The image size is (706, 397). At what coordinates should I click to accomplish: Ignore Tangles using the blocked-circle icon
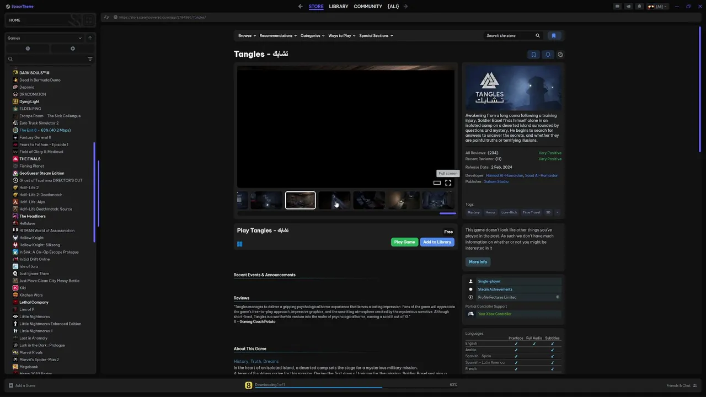560,55
